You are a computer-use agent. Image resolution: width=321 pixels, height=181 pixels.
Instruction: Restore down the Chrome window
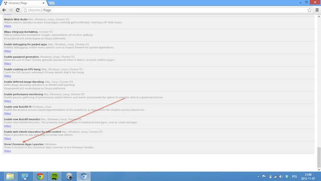click(x=306, y=3)
